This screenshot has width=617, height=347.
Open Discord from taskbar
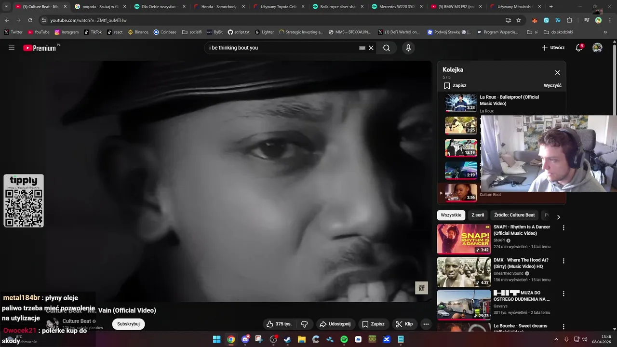(x=245, y=339)
